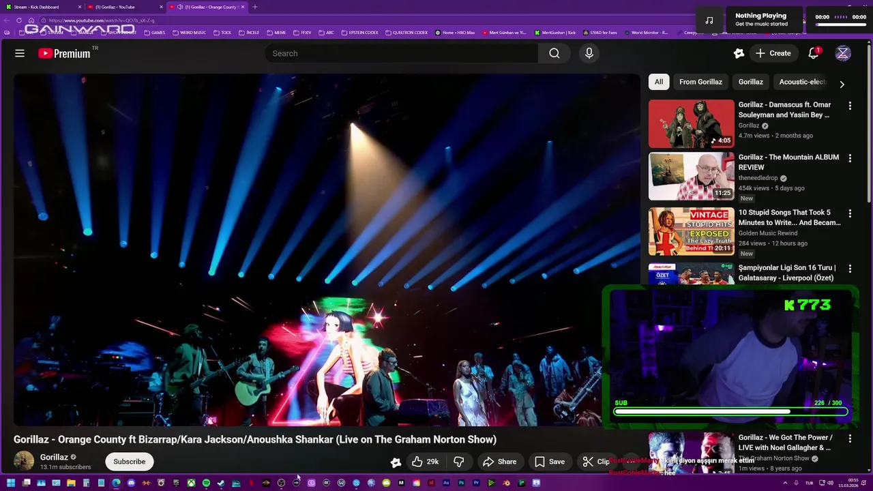Viewport: 873px width, 491px height.
Task: Open the account avatar menu
Action: pyautogui.click(x=843, y=53)
